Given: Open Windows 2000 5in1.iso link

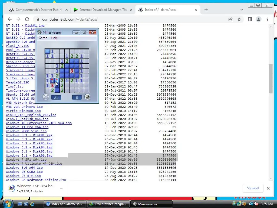Looking at the screenshot, I should click(x=26, y=131).
